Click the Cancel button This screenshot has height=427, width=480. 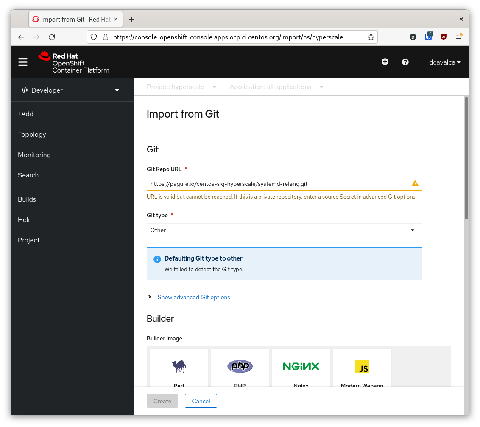click(201, 401)
